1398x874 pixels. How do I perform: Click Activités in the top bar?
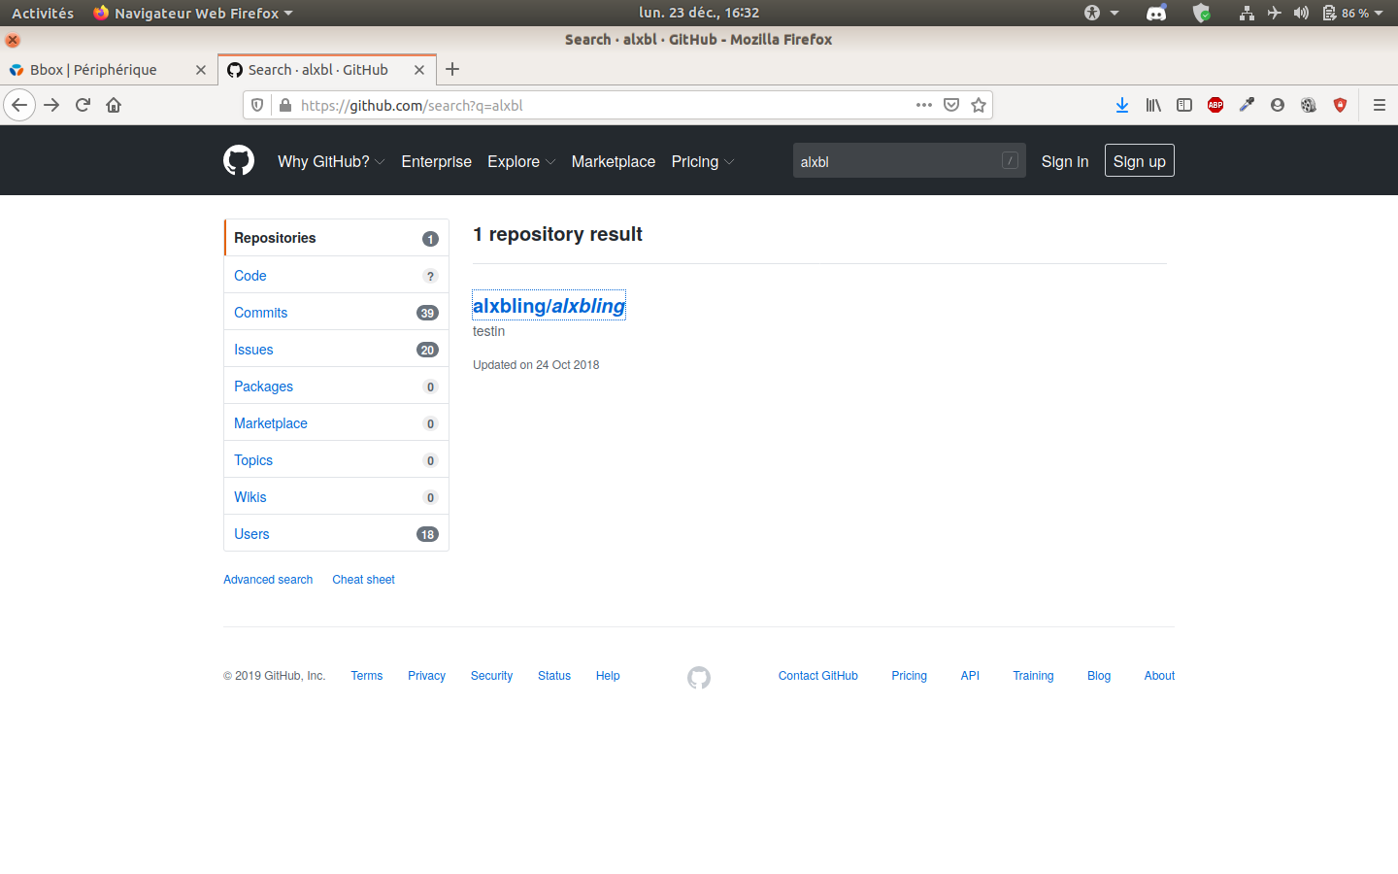[43, 13]
